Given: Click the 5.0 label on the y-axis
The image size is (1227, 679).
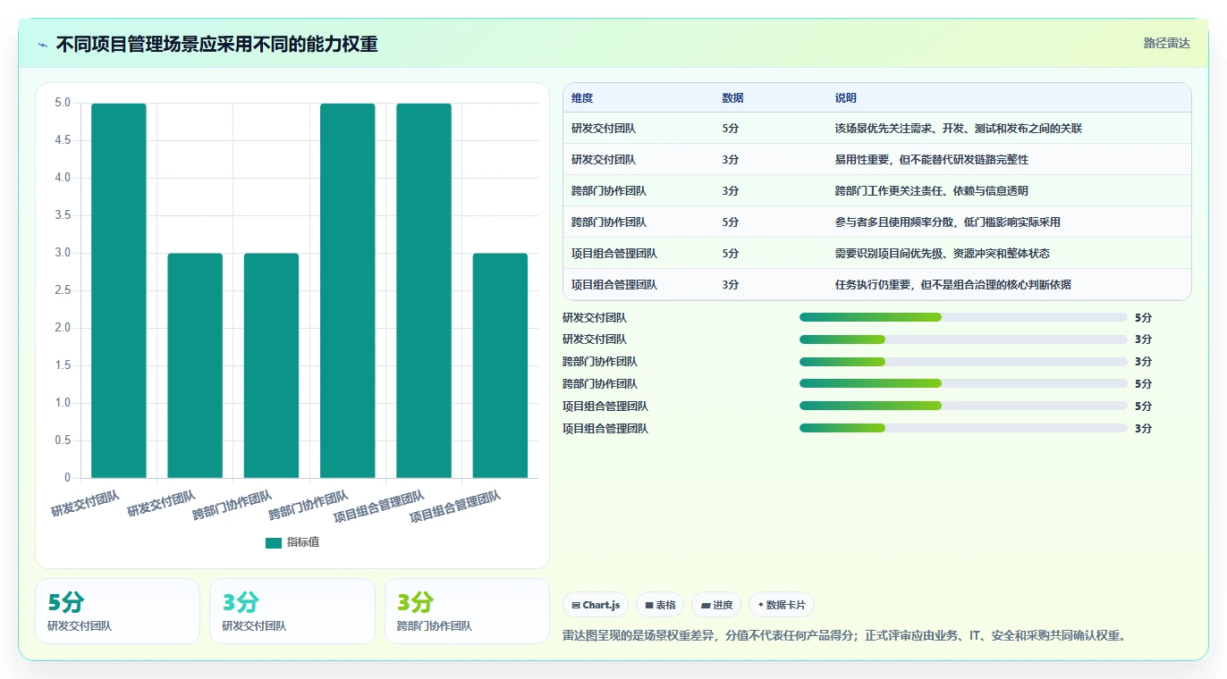Looking at the screenshot, I should point(62,103).
